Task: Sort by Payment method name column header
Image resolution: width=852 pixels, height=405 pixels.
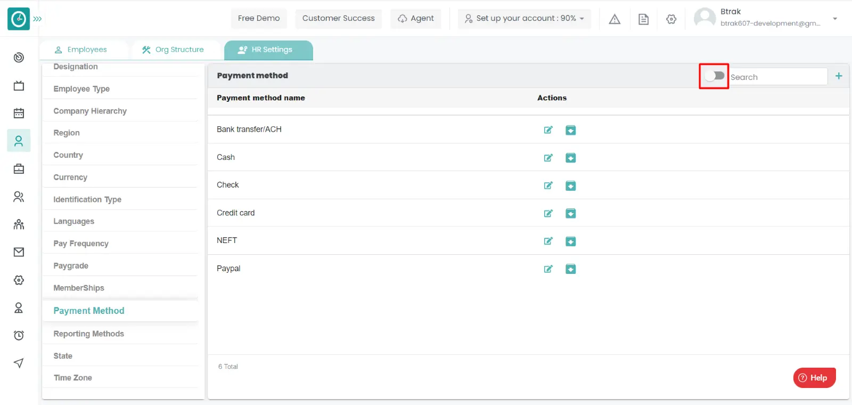Action: pyautogui.click(x=261, y=98)
